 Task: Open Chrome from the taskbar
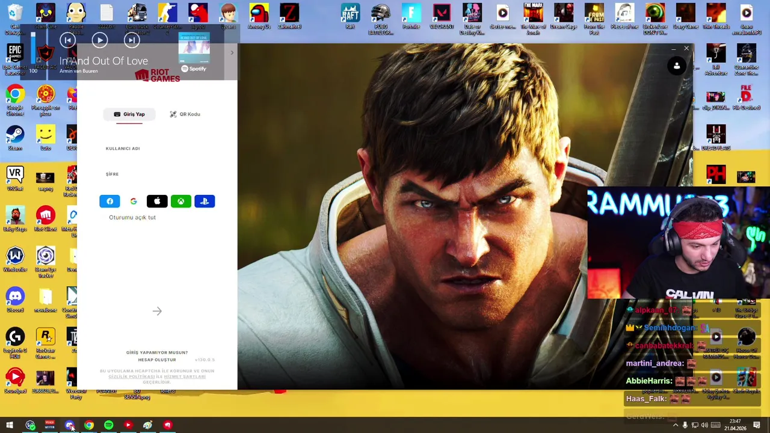[x=89, y=425]
